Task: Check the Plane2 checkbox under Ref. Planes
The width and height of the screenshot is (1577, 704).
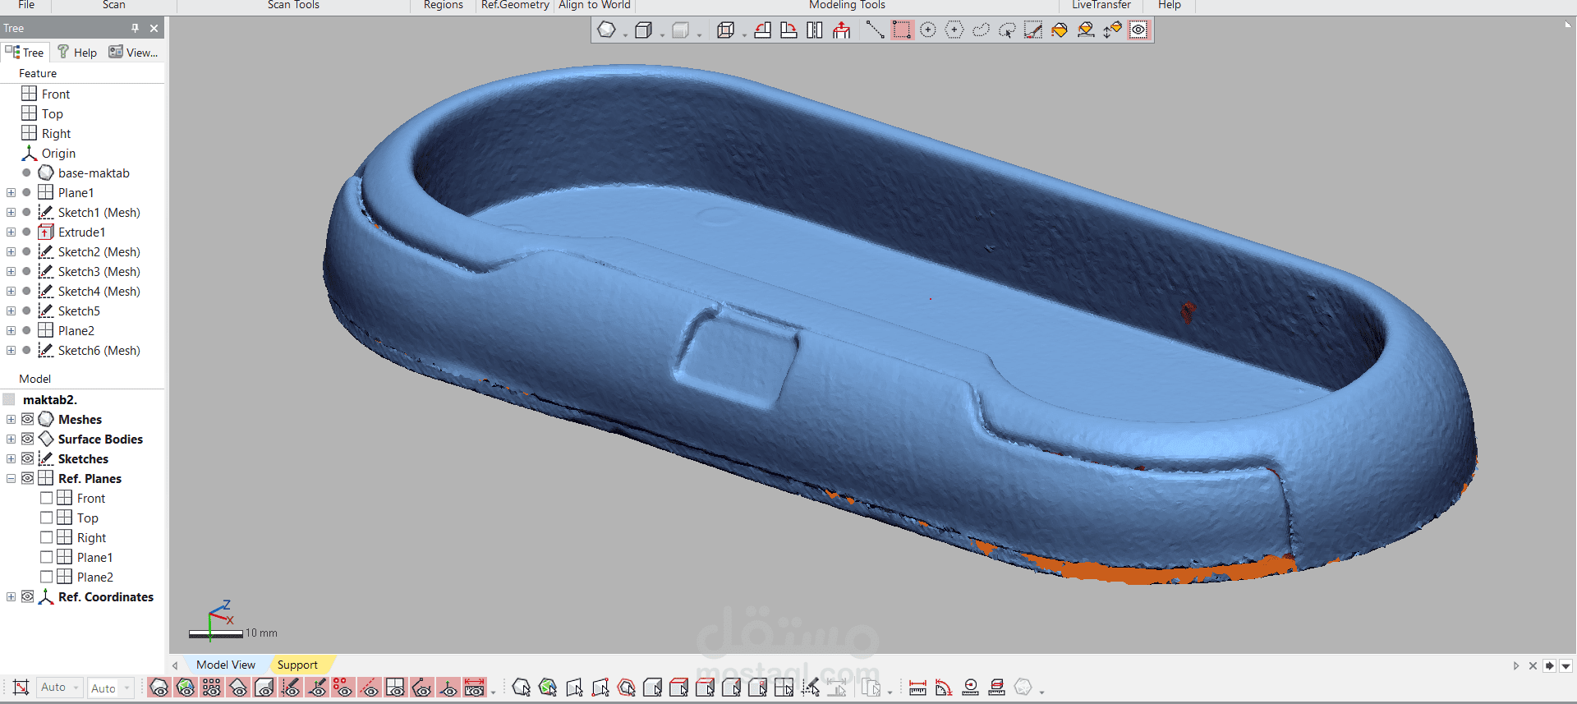Action: click(47, 577)
